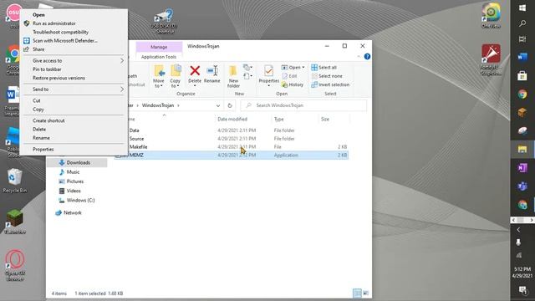Open File Explorer from the taskbar
This screenshot has height=301, width=535.
pos(522,149)
